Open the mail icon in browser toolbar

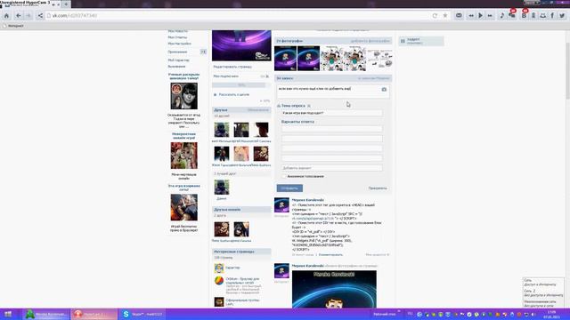click(459, 16)
